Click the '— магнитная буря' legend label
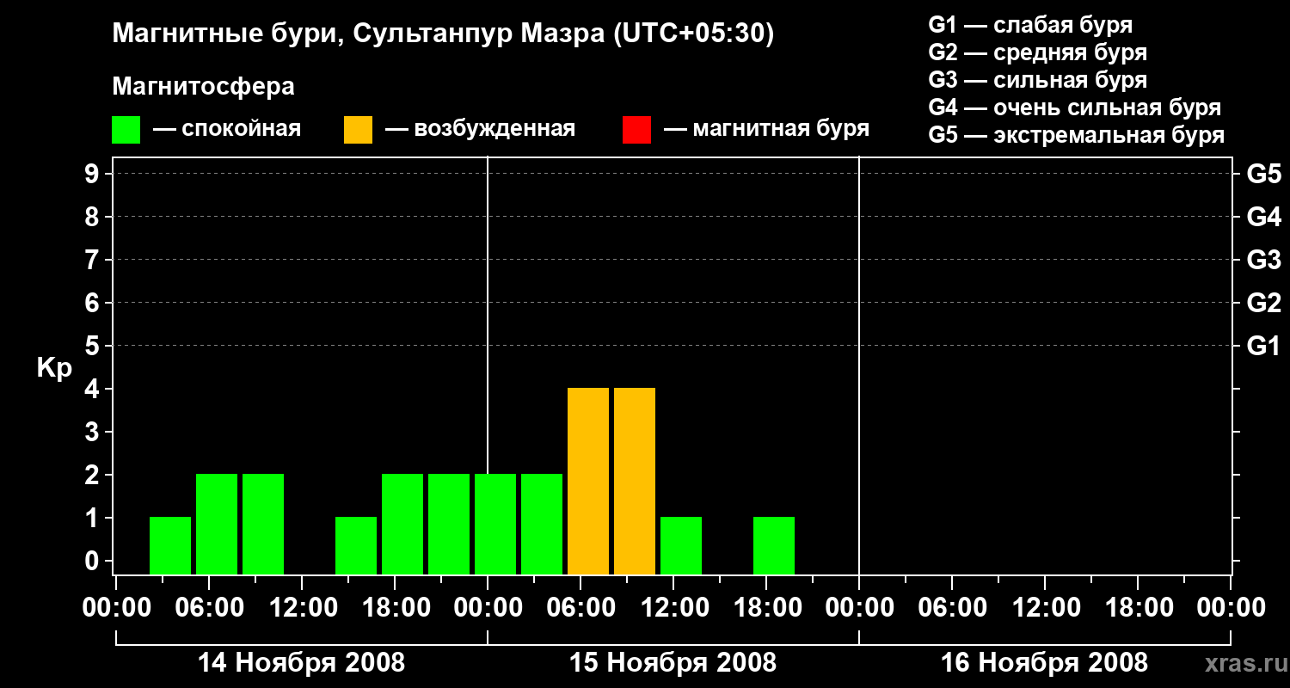Viewport: 1290px width, 688px height. click(766, 129)
